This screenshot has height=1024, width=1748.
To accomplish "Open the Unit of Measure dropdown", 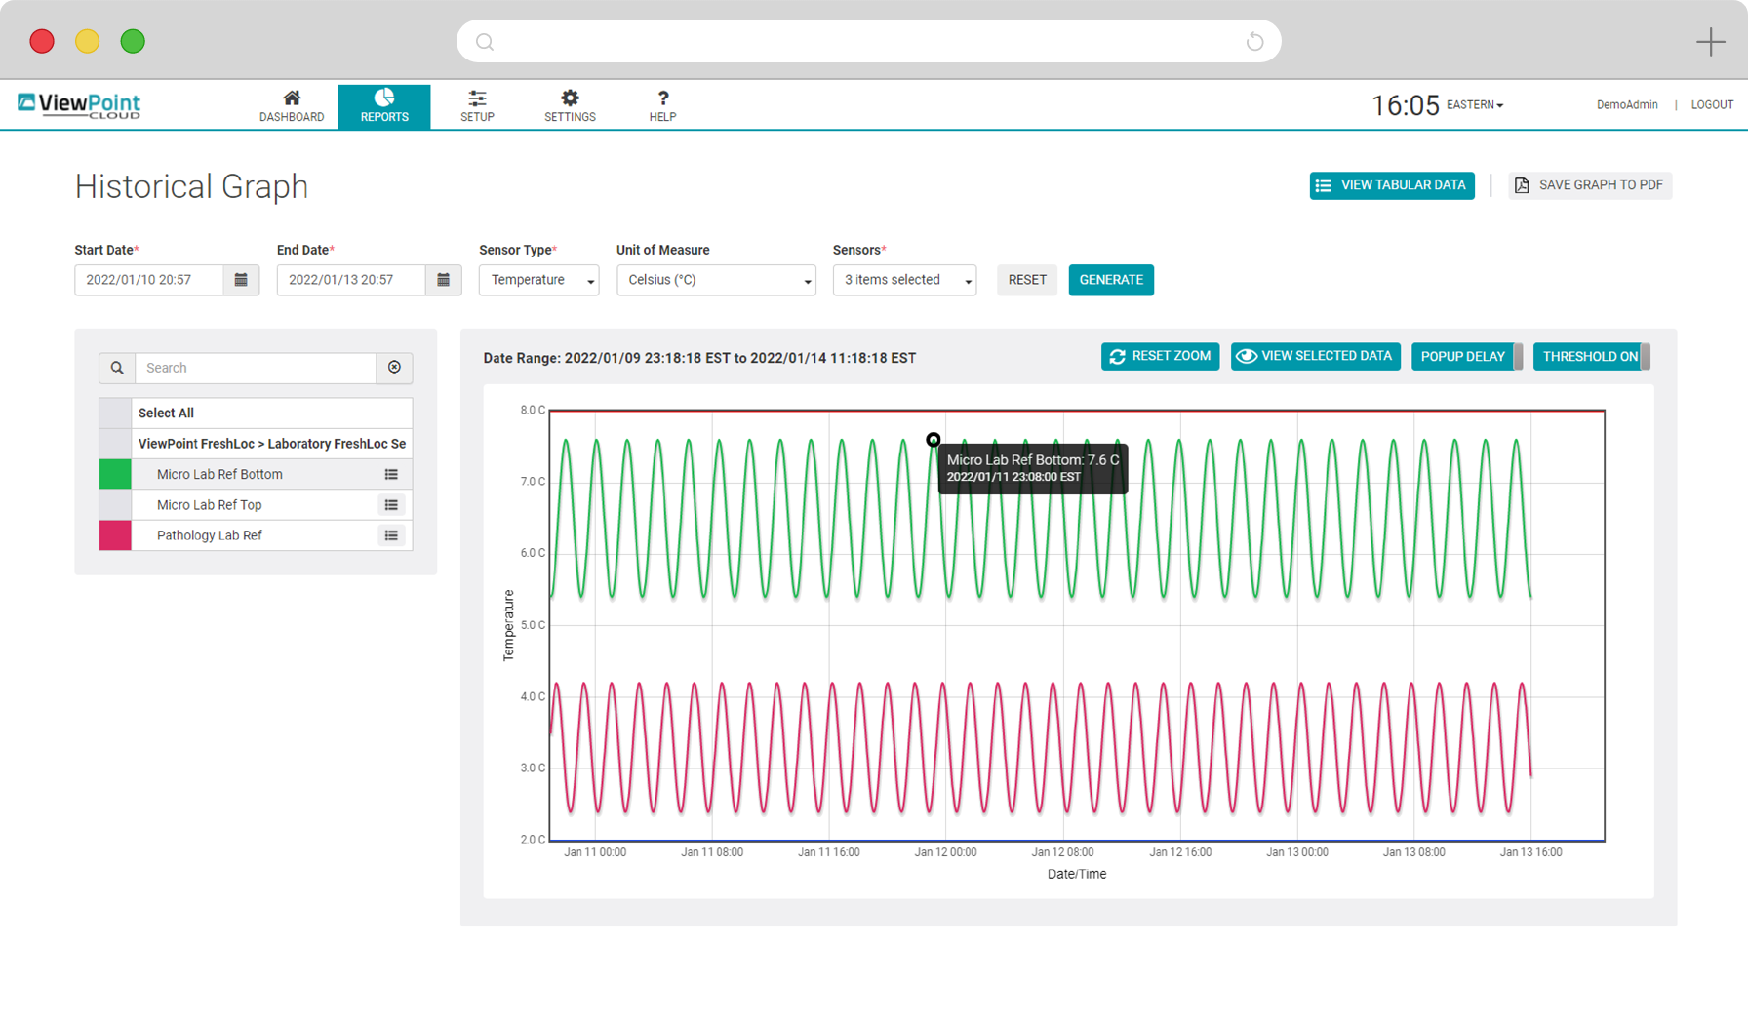I will point(716,280).
